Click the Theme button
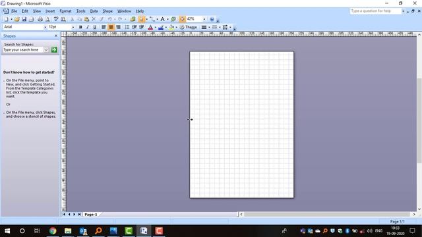This screenshot has height=237, width=422. [189, 27]
